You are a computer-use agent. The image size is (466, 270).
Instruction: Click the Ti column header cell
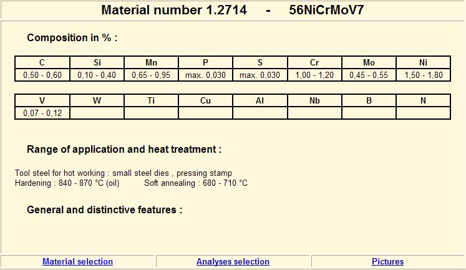click(151, 100)
